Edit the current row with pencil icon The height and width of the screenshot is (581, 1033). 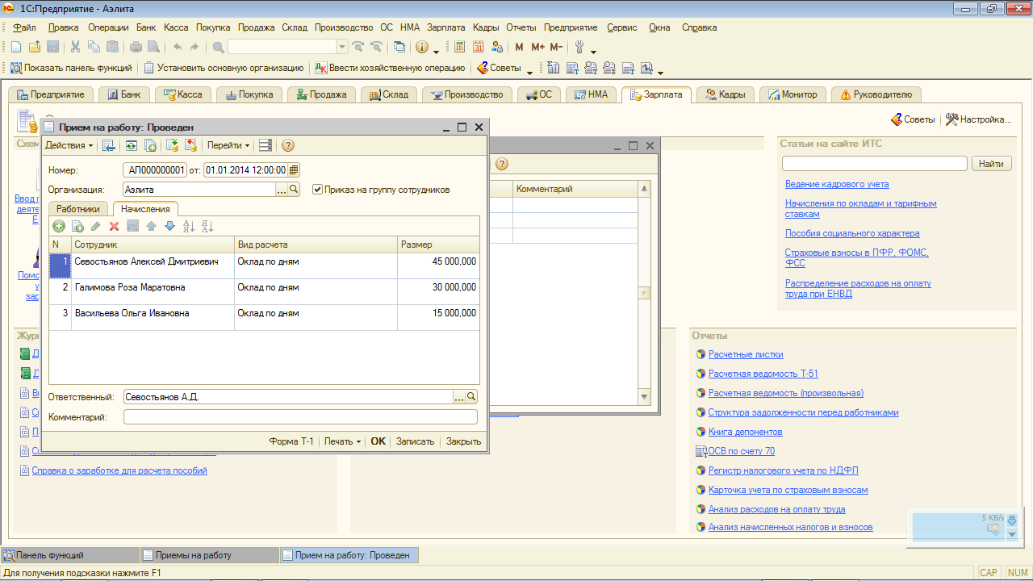96,227
